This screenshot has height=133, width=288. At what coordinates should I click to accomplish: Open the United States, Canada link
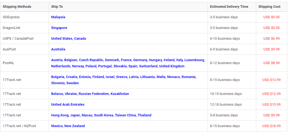point(69,39)
